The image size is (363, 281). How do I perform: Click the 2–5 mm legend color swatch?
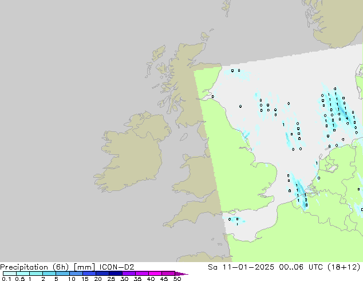coord(49,274)
